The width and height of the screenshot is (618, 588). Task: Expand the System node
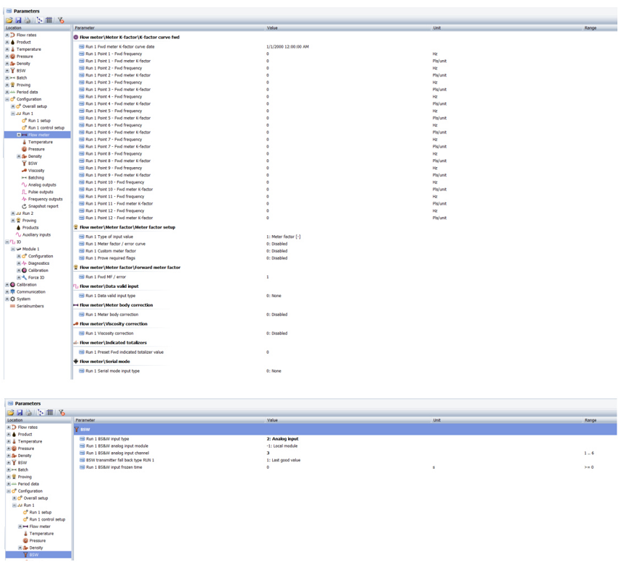click(x=7, y=299)
